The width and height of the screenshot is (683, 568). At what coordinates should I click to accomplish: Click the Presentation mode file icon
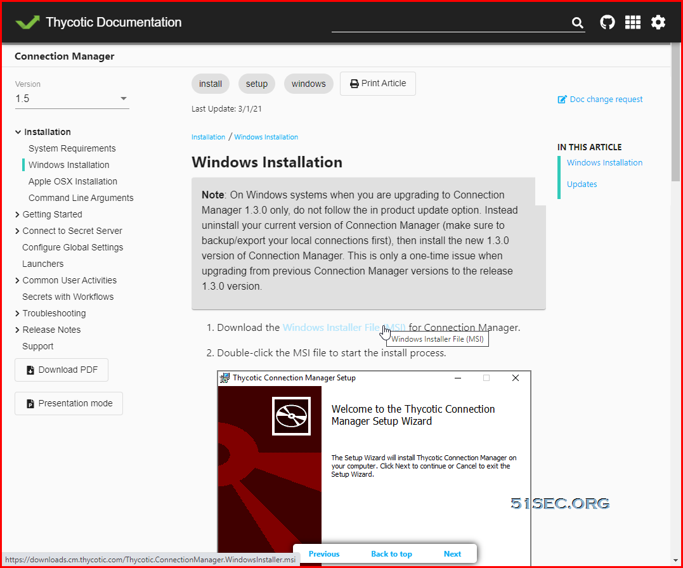(30, 404)
